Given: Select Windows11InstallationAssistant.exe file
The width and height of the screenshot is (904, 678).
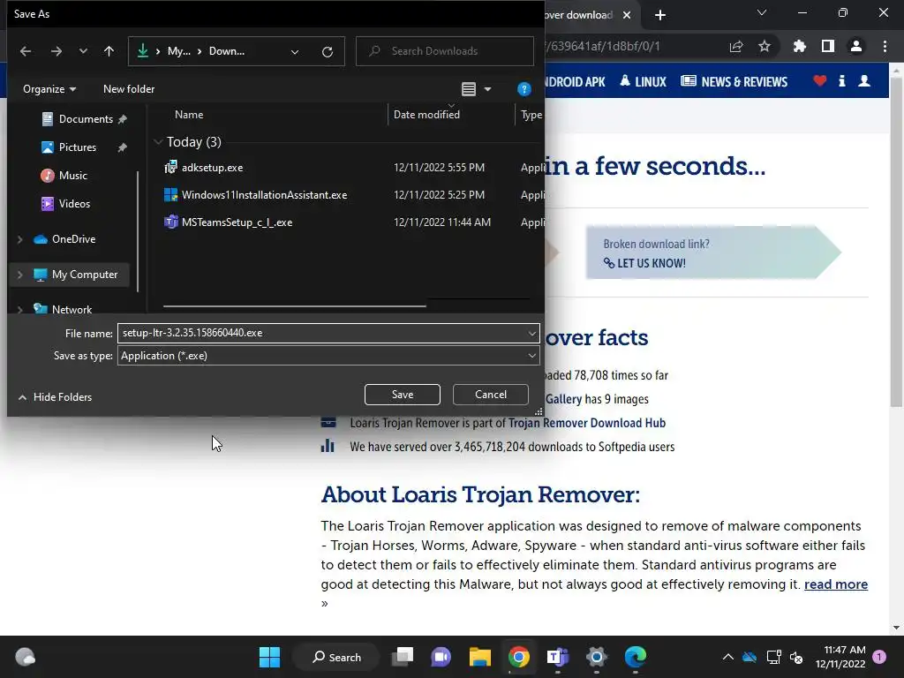Looking at the screenshot, I should [x=264, y=195].
